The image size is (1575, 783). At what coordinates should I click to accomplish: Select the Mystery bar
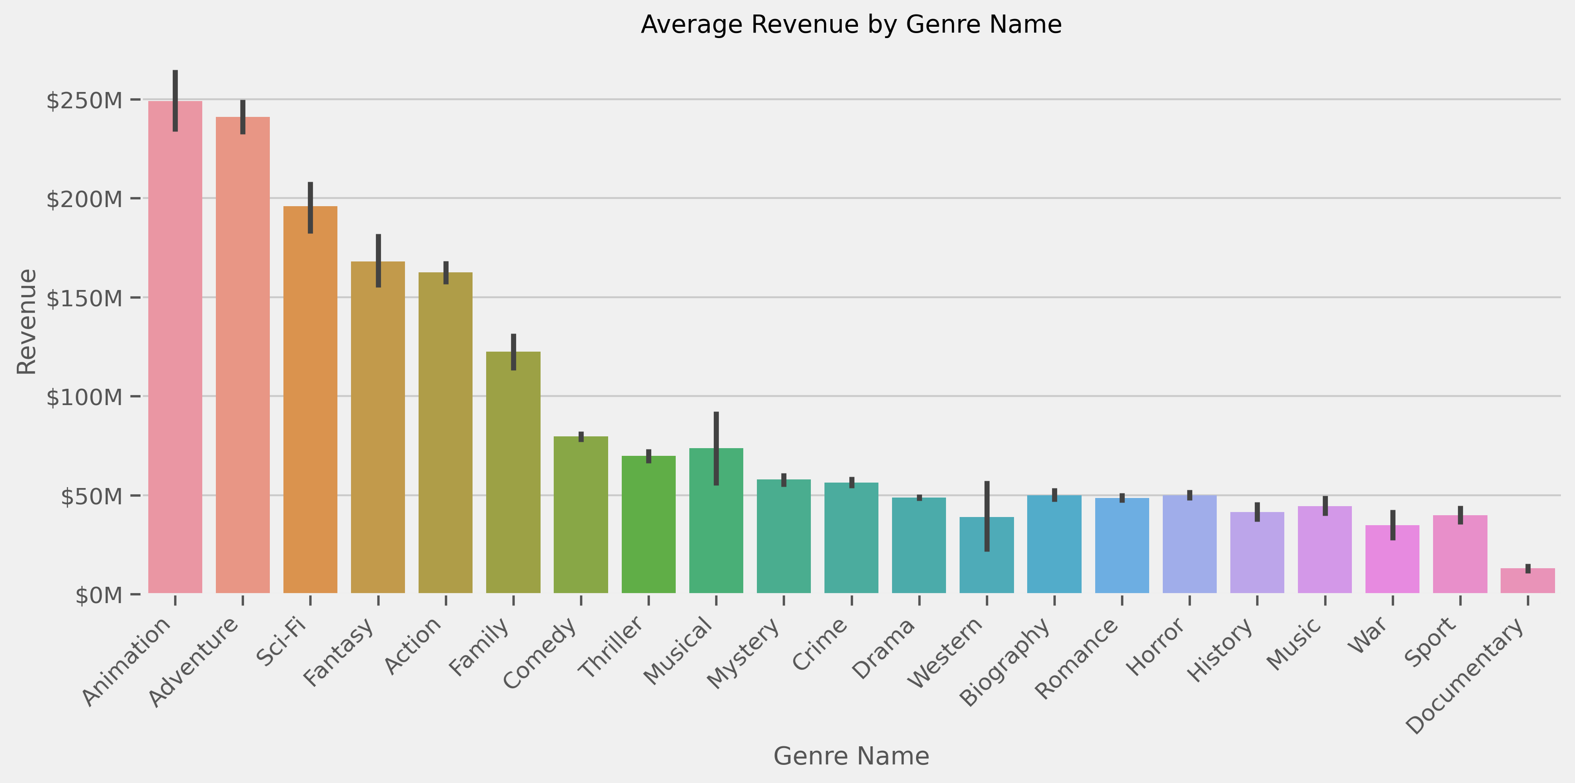(x=784, y=536)
